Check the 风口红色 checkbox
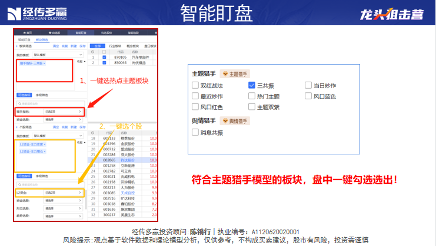 coord(195,107)
